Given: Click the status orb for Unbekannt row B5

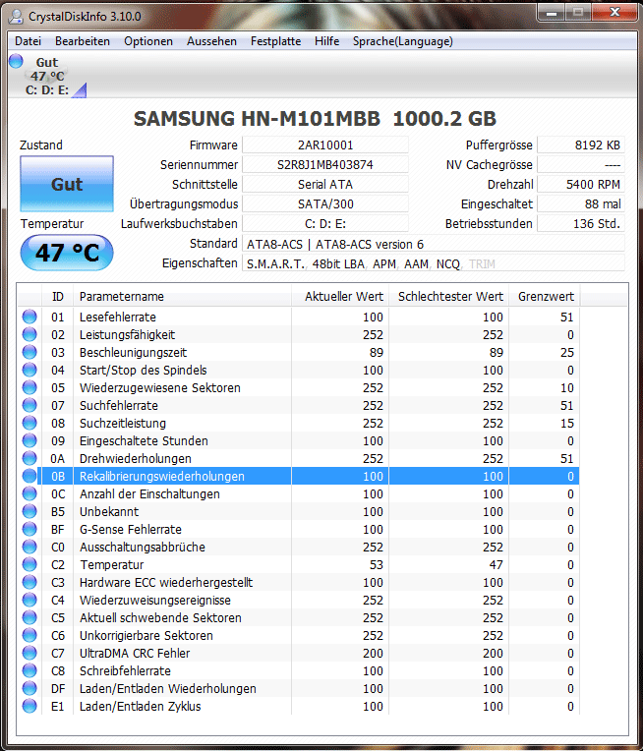Looking at the screenshot, I should (x=29, y=511).
